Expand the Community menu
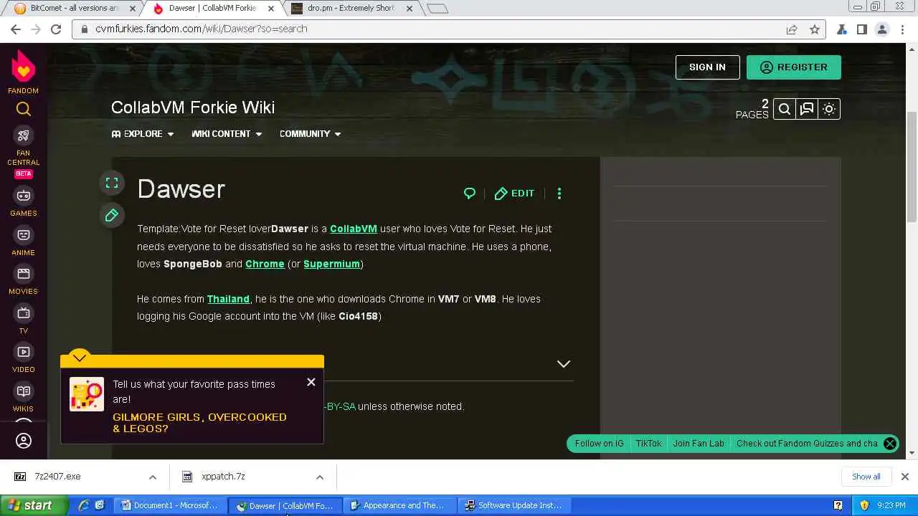Viewport: 918px width, 516px height. (x=311, y=134)
